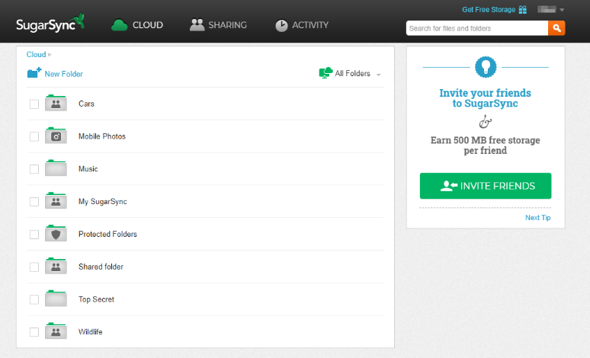Viewport: 590px width, 358px height.
Task: Click the gift icon beside Get Free Storage
Action: (523, 10)
